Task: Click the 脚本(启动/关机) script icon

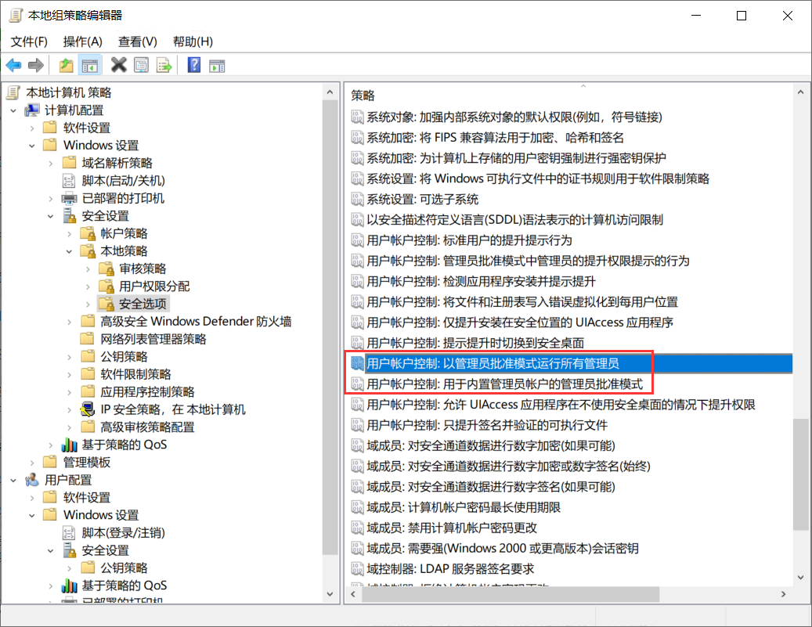Action: (69, 181)
